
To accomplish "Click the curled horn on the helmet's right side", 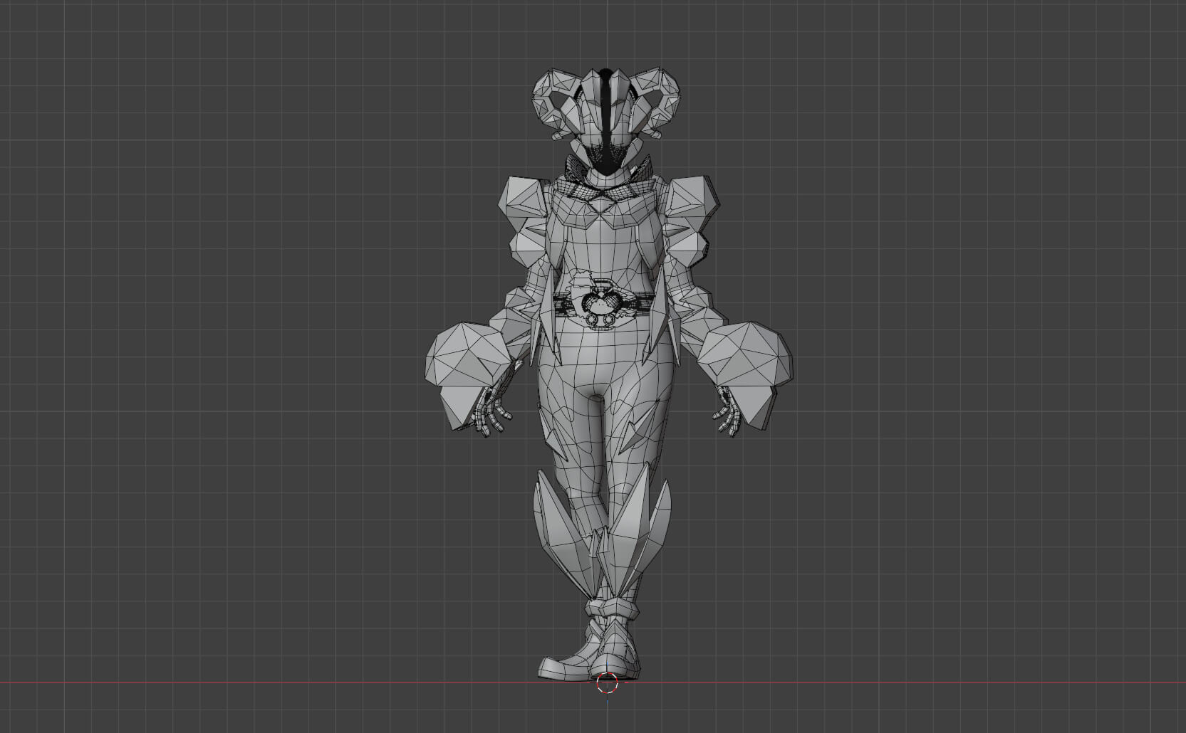I will click(655, 102).
